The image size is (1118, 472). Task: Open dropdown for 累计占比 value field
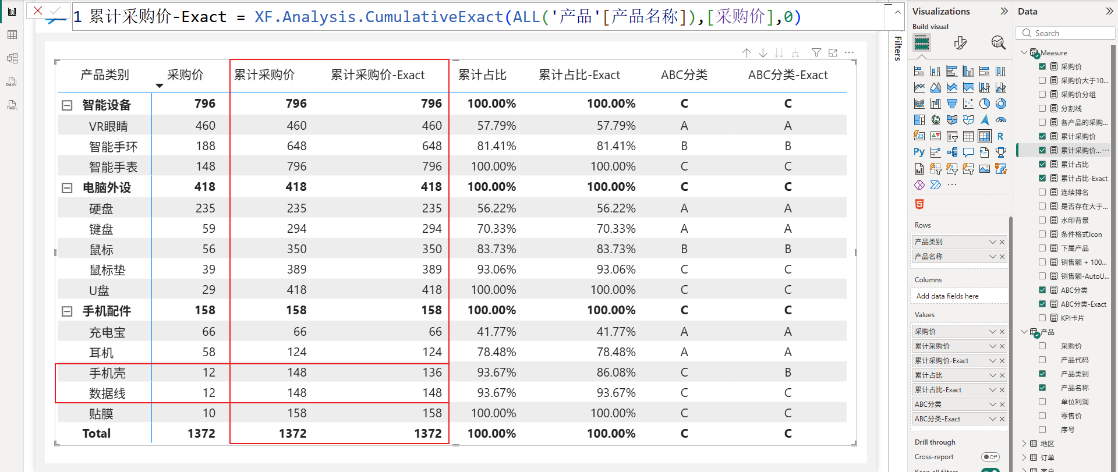coord(992,375)
